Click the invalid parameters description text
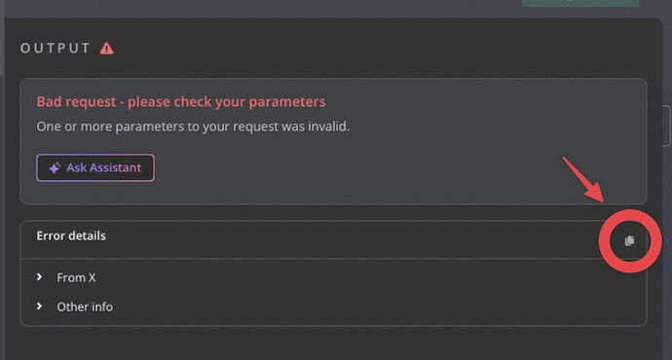The height and width of the screenshot is (360, 672). point(193,126)
